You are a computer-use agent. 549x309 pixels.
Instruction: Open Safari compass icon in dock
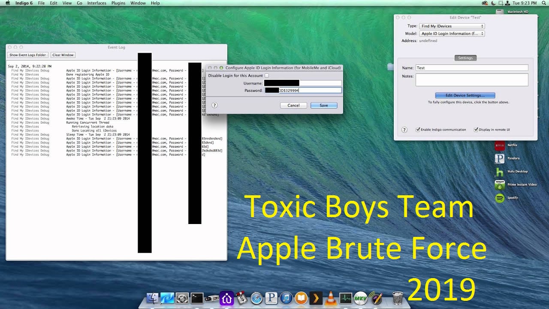pos(256,298)
